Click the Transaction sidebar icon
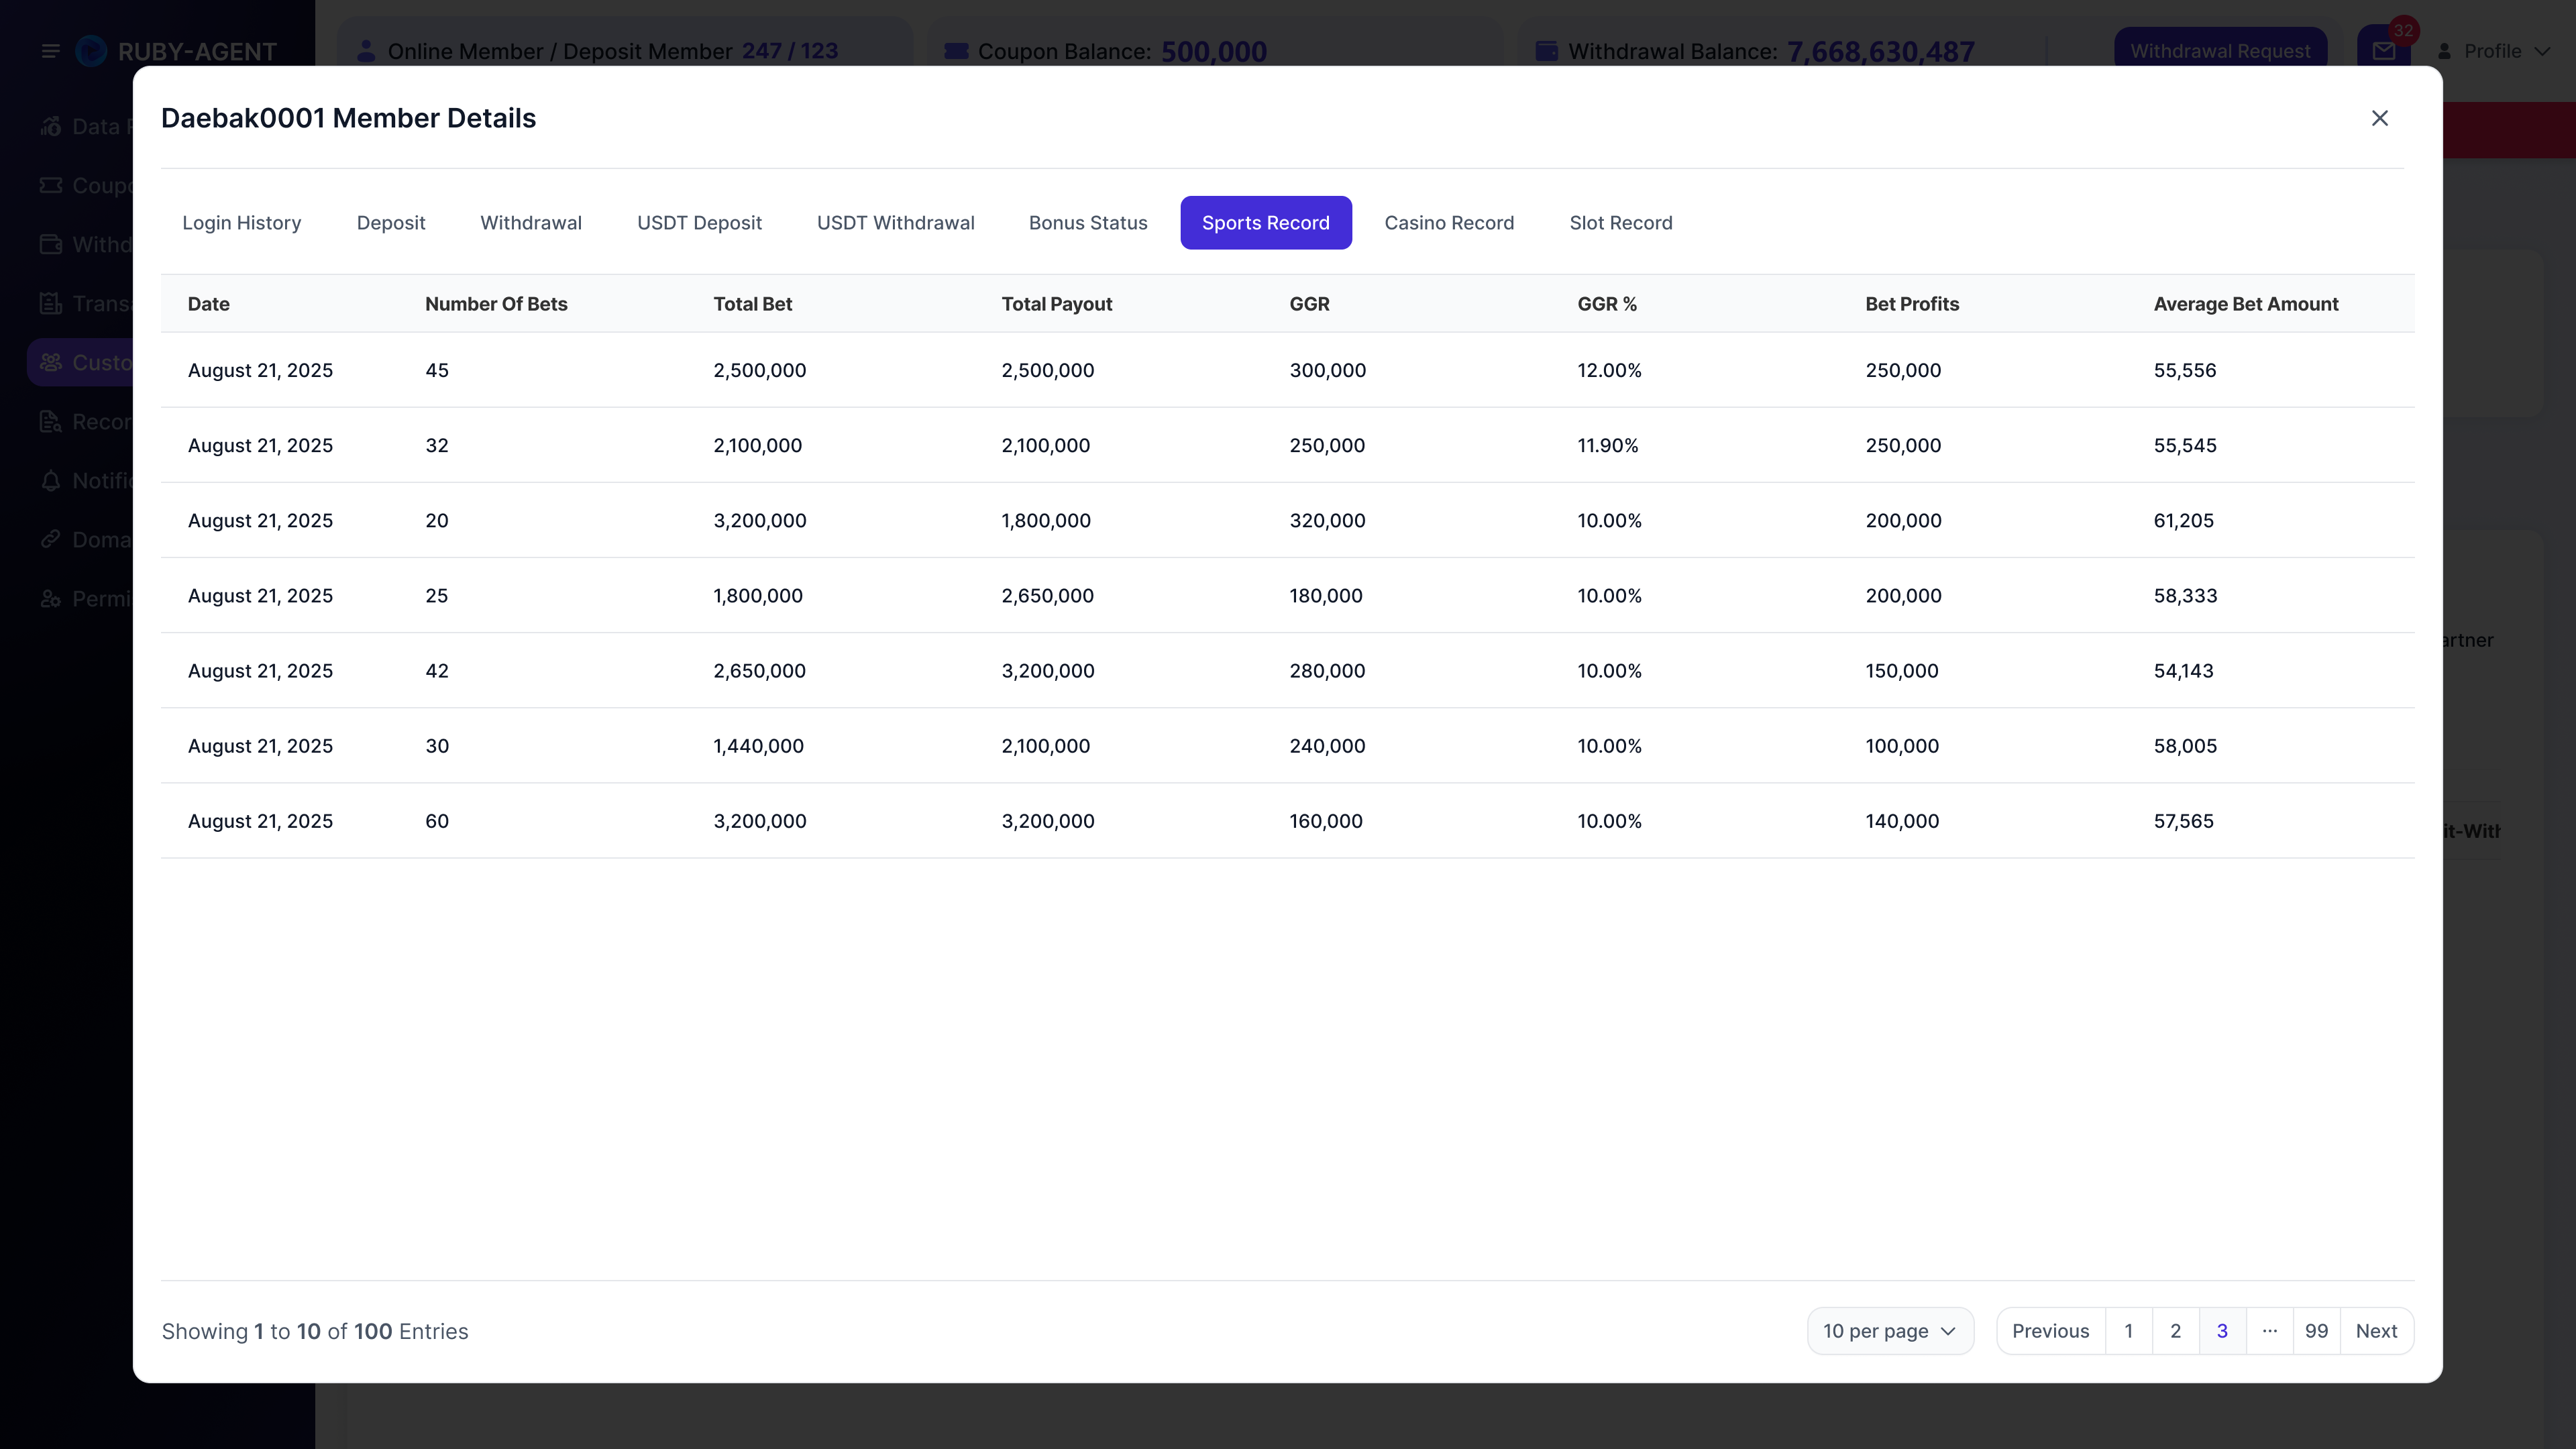 tap(51, 303)
